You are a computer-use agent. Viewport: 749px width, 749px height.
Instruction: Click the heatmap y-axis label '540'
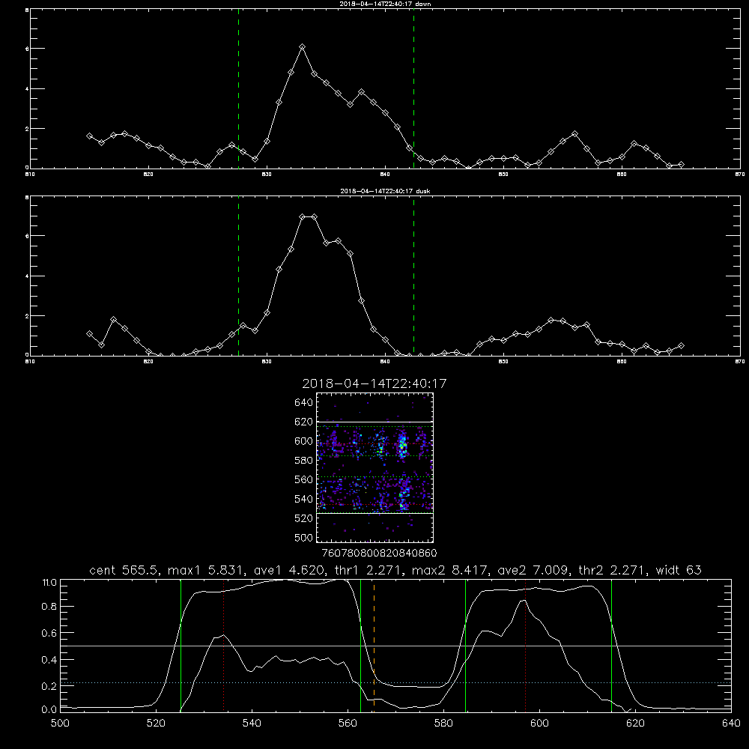[304, 499]
